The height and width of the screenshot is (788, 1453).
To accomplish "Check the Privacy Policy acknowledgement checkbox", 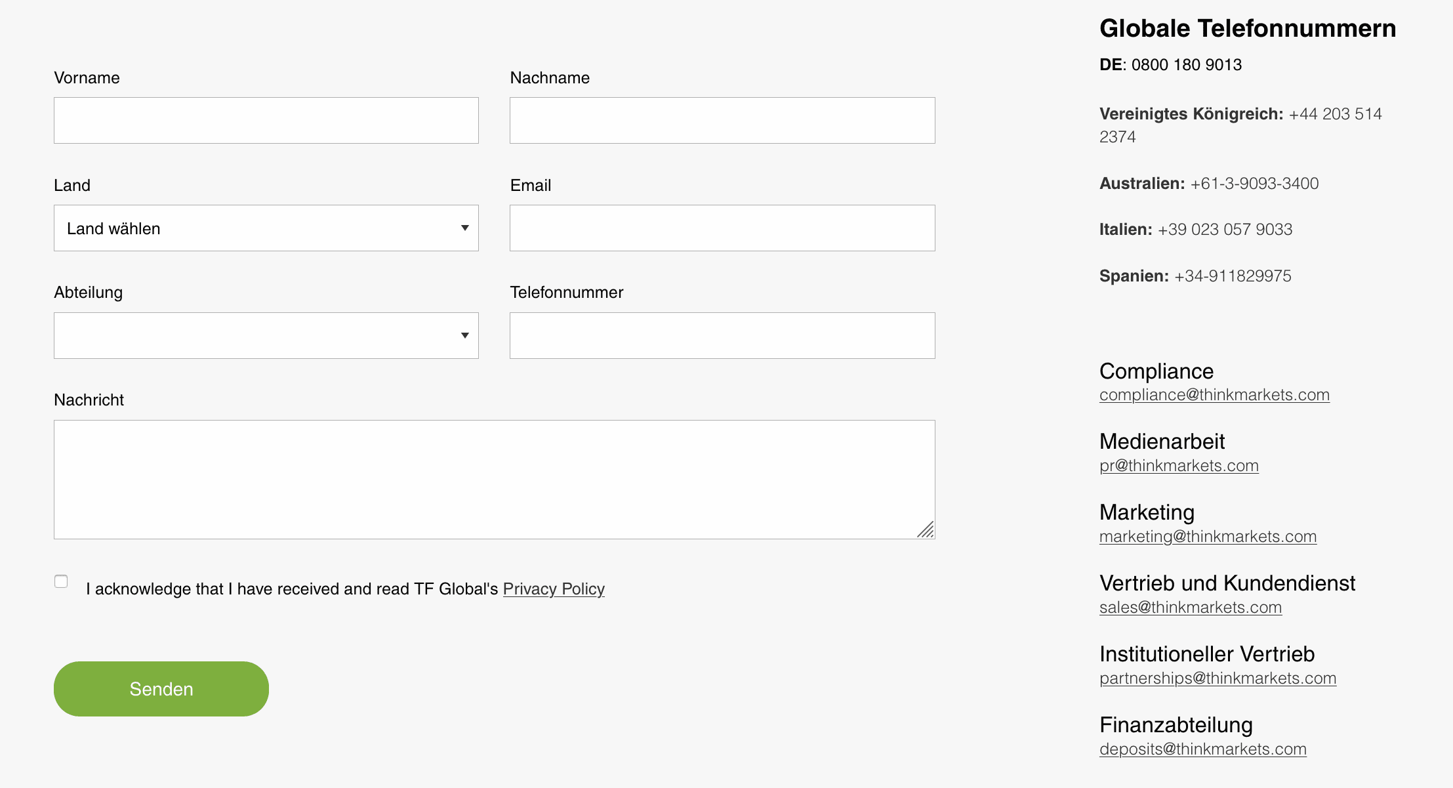I will click(x=61, y=581).
